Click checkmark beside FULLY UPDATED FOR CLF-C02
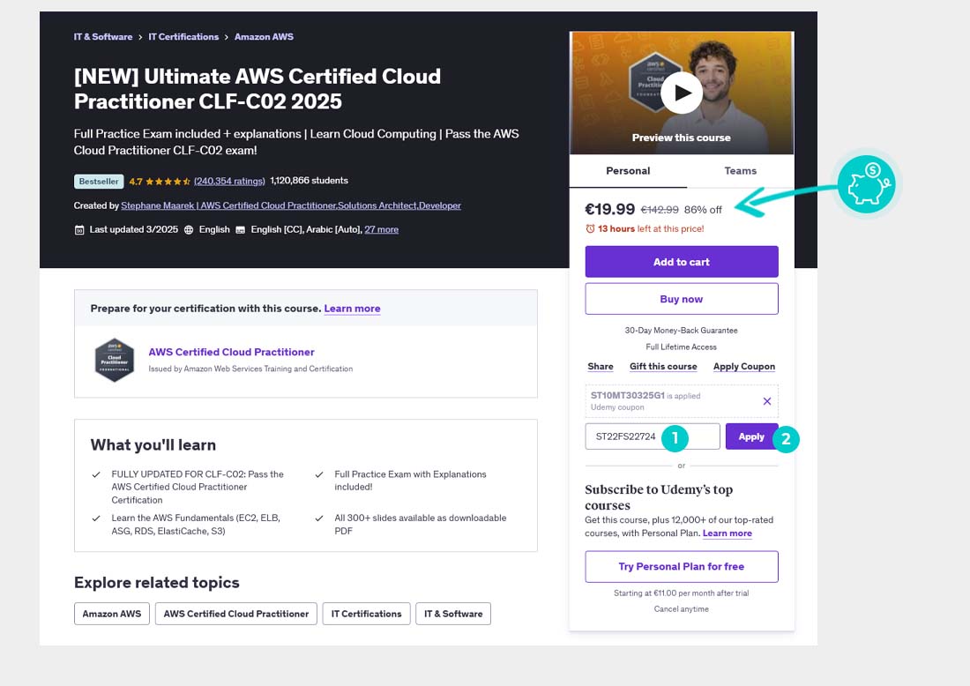This screenshot has width=970, height=686. (x=96, y=475)
